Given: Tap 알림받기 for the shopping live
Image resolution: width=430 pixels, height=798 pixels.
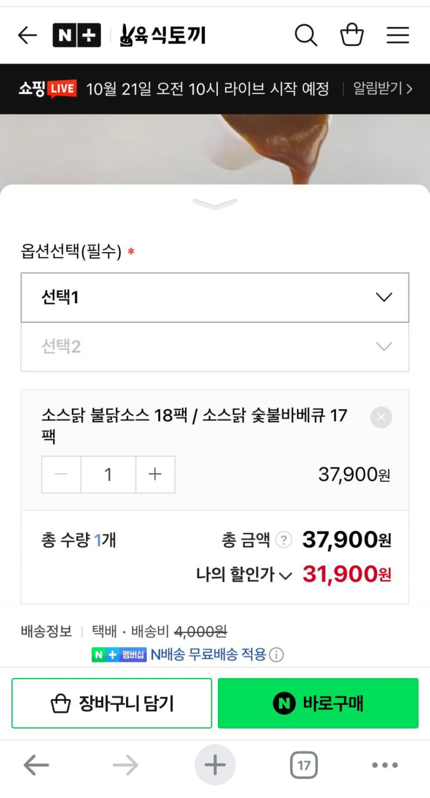Looking at the screenshot, I should click(x=383, y=89).
